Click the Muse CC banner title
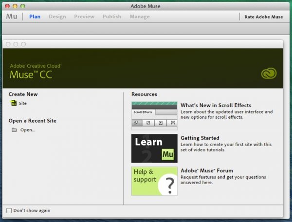This screenshot has width=292, height=222. [31, 74]
